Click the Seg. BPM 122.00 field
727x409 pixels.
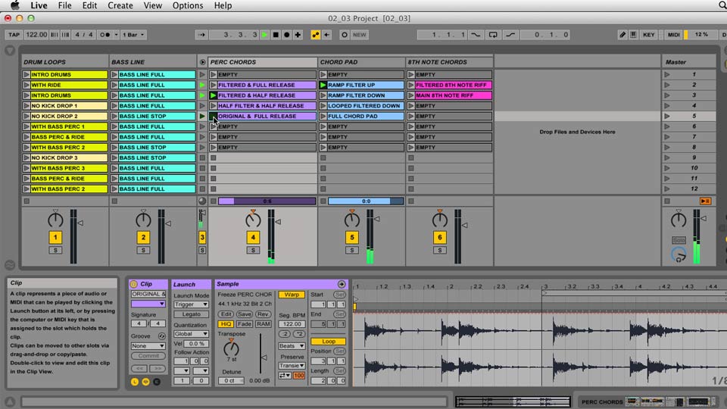point(292,324)
